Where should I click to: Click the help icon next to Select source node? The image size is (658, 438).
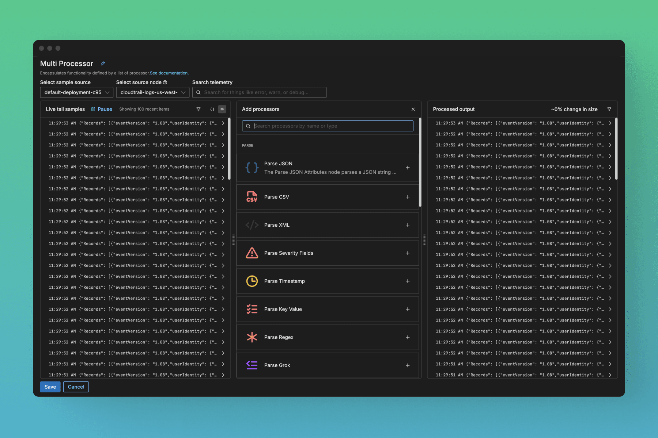pos(165,82)
